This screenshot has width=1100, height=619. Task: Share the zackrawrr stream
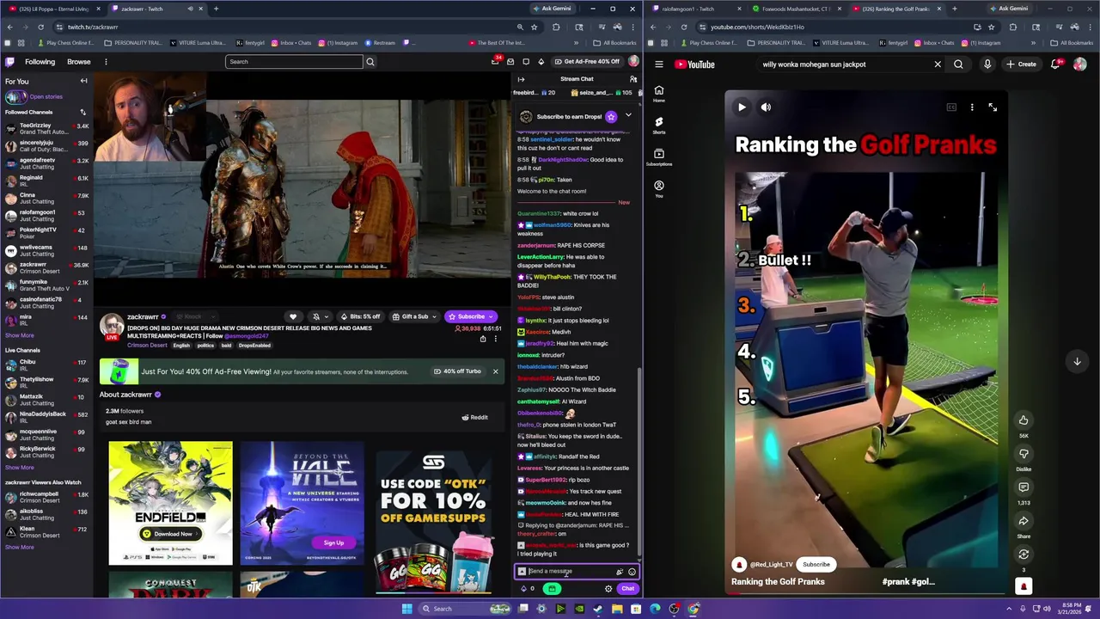tap(483, 339)
